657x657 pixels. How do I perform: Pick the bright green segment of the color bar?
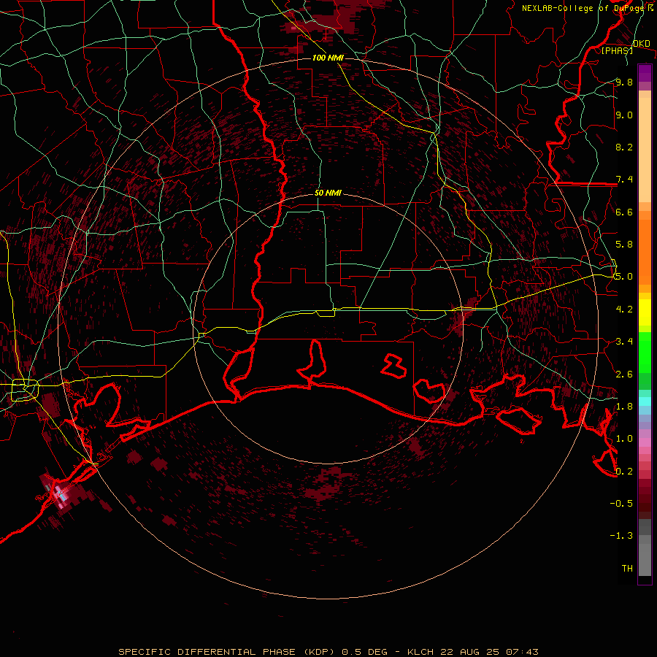[645, 352]
